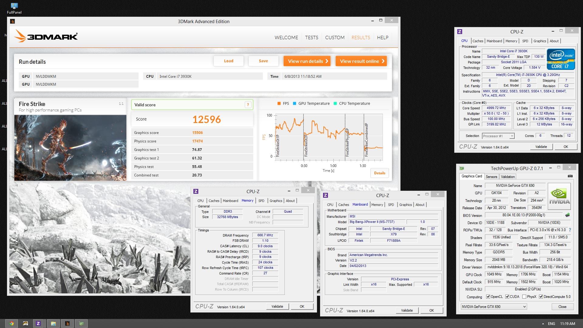Viewport: 583px width, 328px height.
Task: Click View run details button
Action: pyautogui.click(x=307, y=61)
